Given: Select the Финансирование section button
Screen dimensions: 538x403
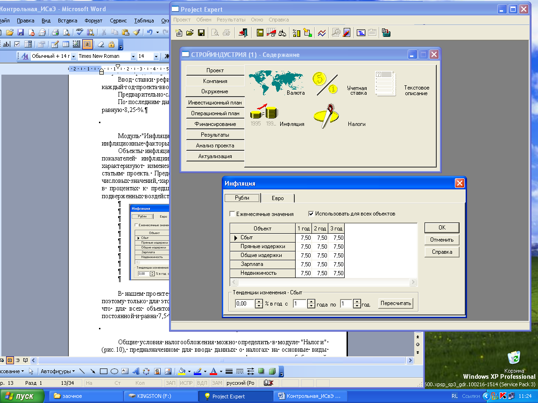Looking at the screenshot, I should click(x=215, y=124).
